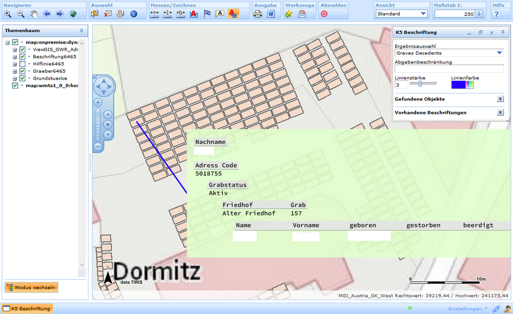Go to previous map extent arrow

coord(47,14)
